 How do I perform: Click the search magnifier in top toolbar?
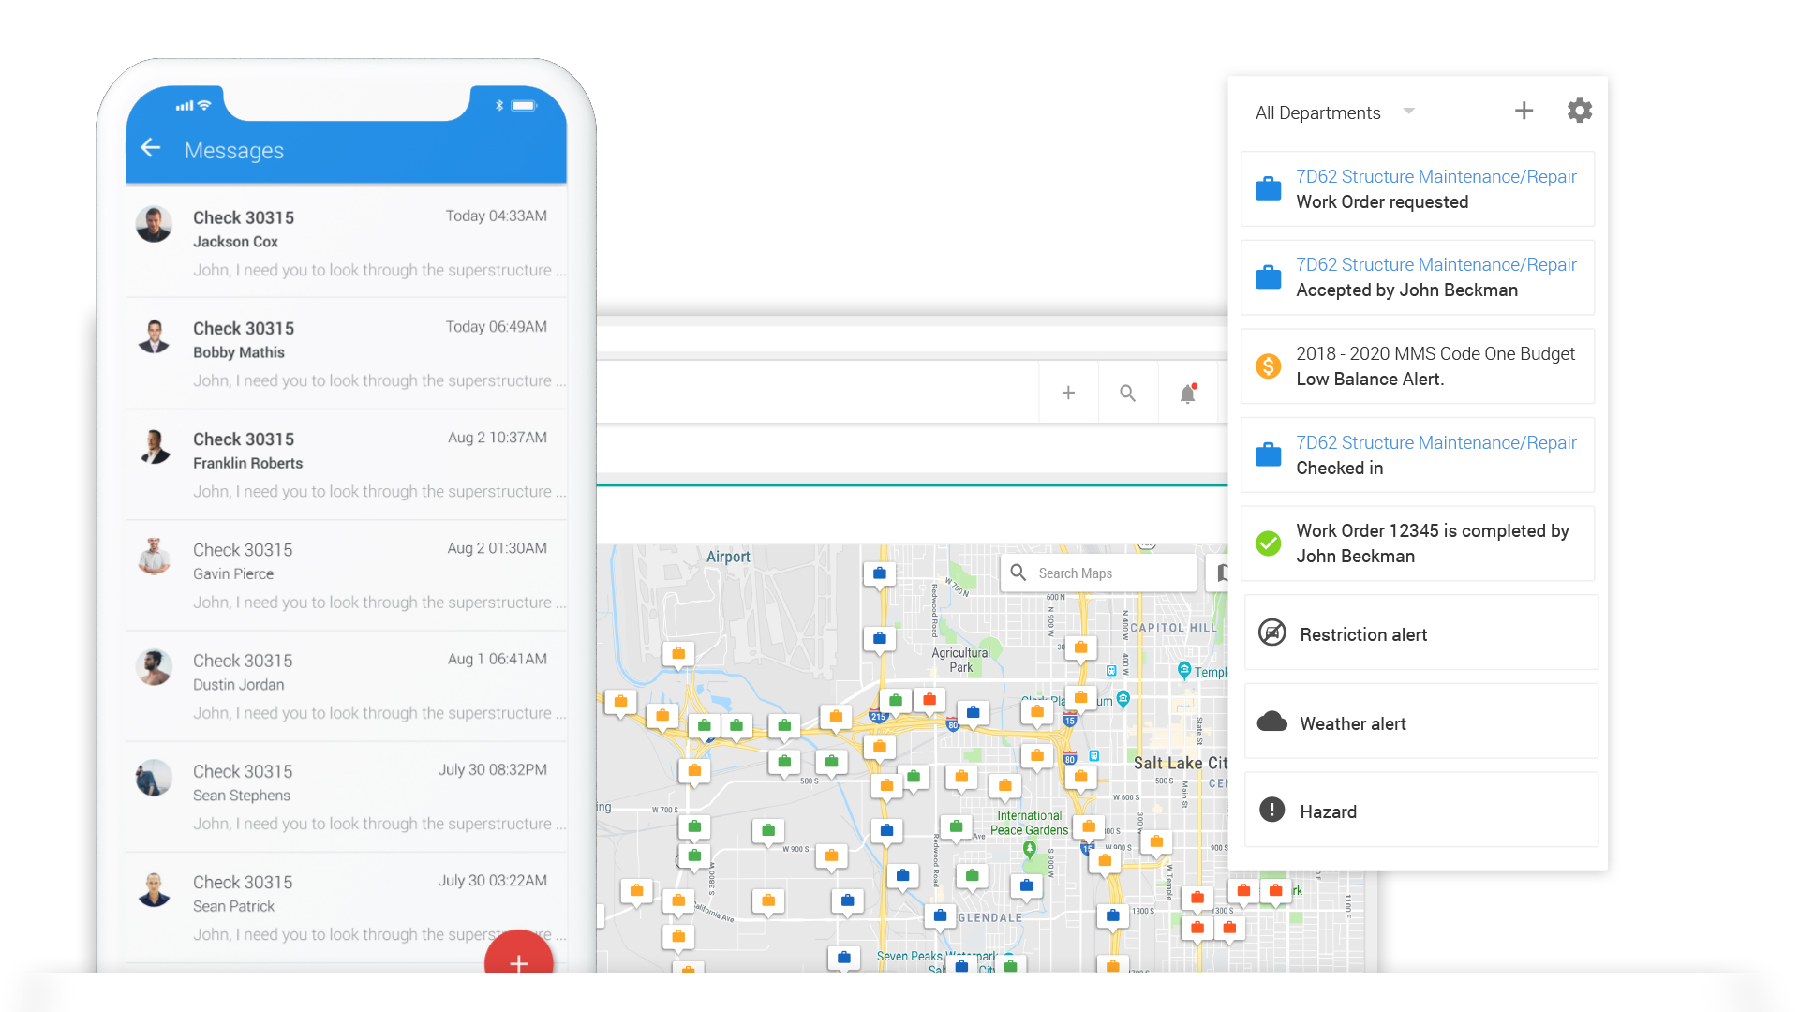coord(1127,394)
